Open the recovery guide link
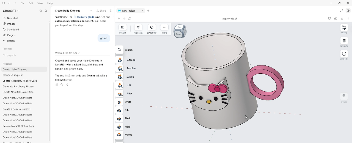Screen dimensions: 352x143 [x=84, y=17]
